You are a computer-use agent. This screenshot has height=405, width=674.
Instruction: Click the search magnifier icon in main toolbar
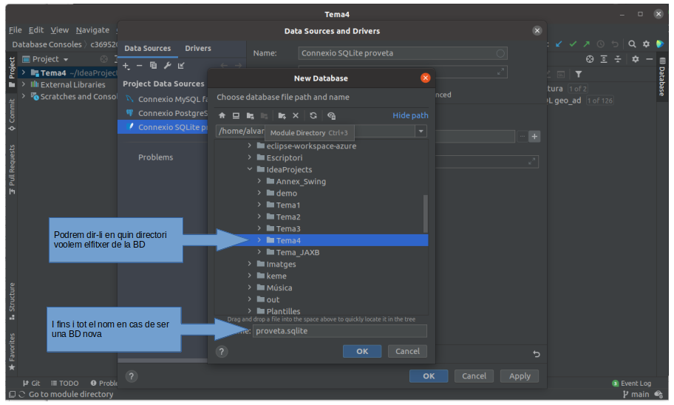tap(632, 44)
